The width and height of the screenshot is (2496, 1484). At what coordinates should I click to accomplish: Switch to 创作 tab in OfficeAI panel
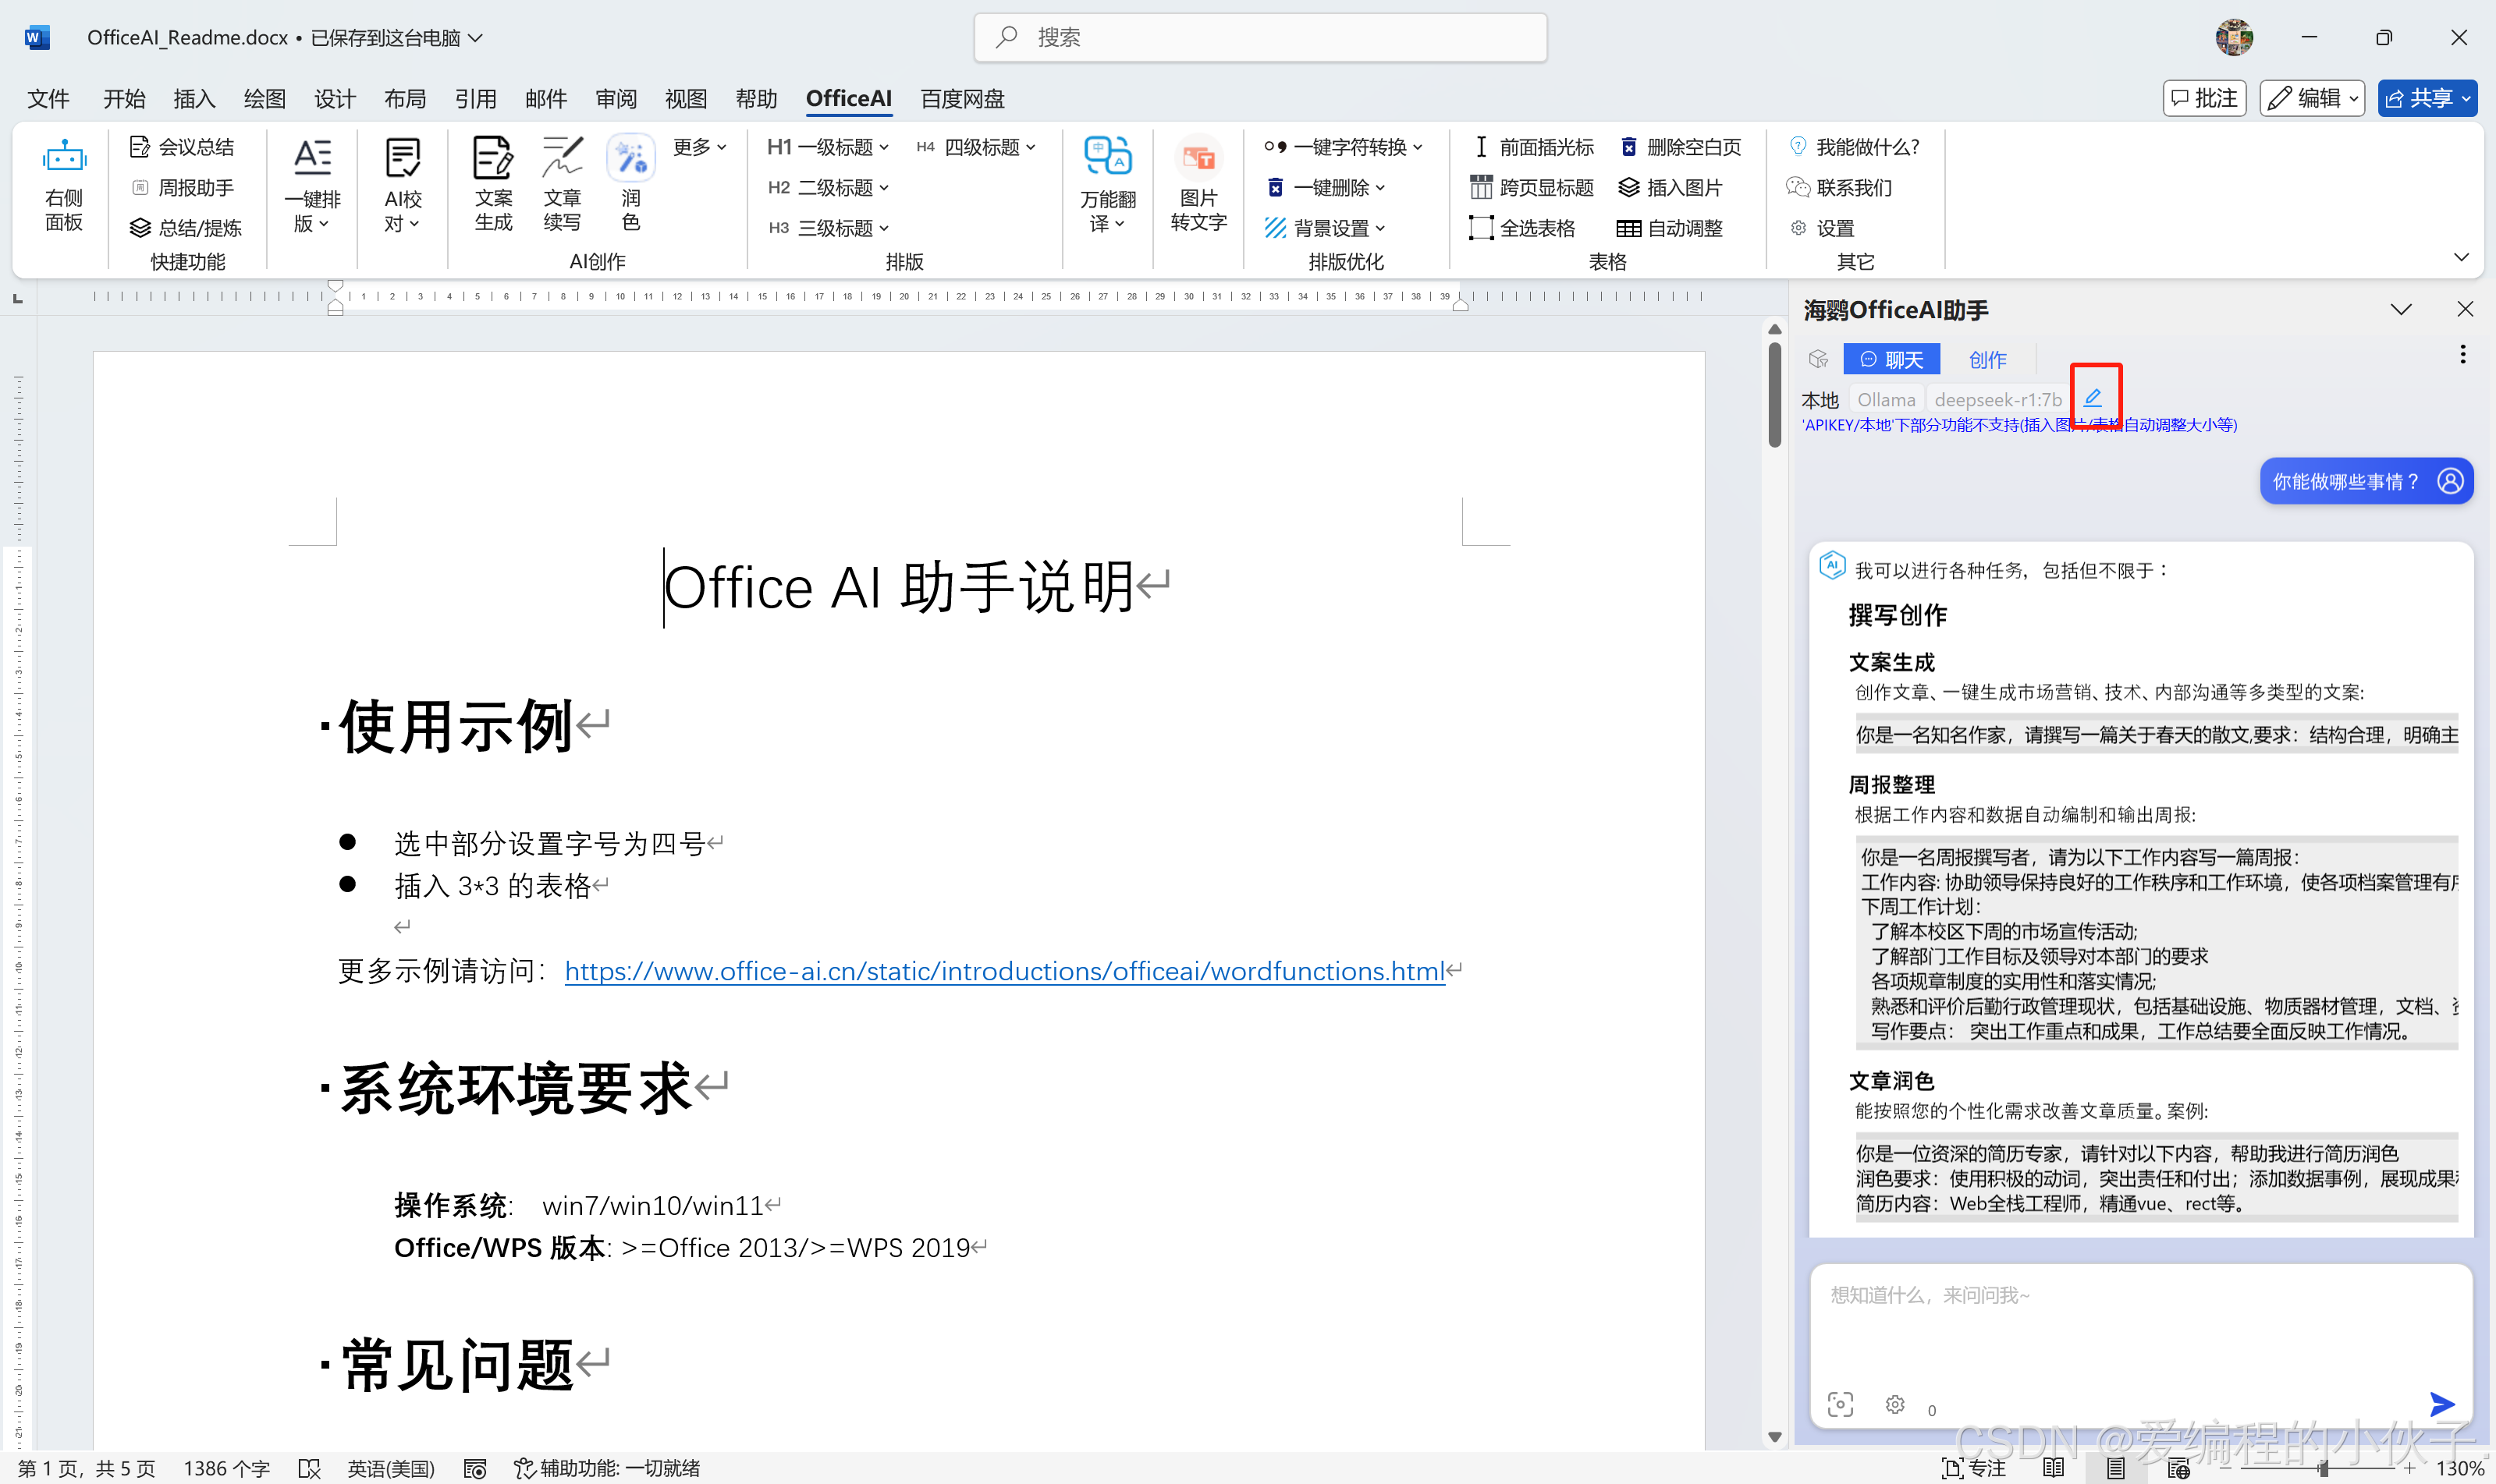[1987, 359]
